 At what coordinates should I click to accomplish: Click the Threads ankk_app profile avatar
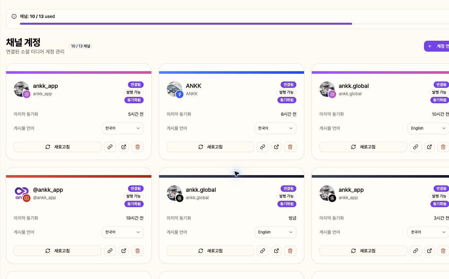click(327, 193)
